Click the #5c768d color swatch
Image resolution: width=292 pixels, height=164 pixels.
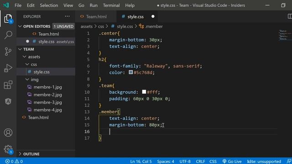(x=131, y=72)
